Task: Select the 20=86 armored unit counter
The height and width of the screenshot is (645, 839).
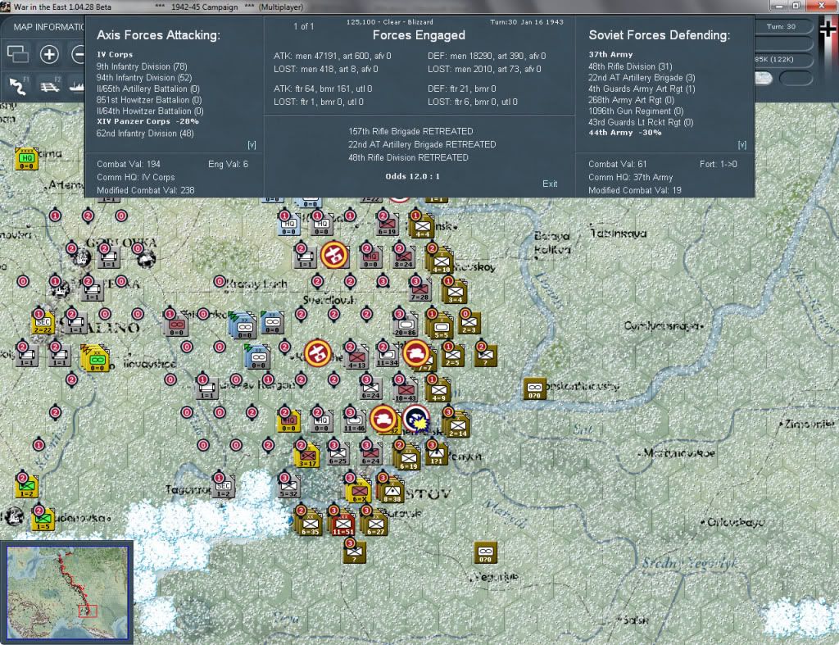Action: [406, 325]
